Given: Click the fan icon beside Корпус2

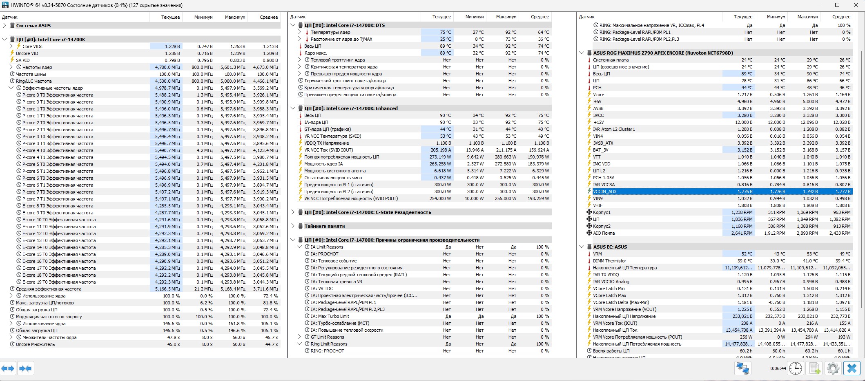Looking at the screenshot, I should [589, 226].
